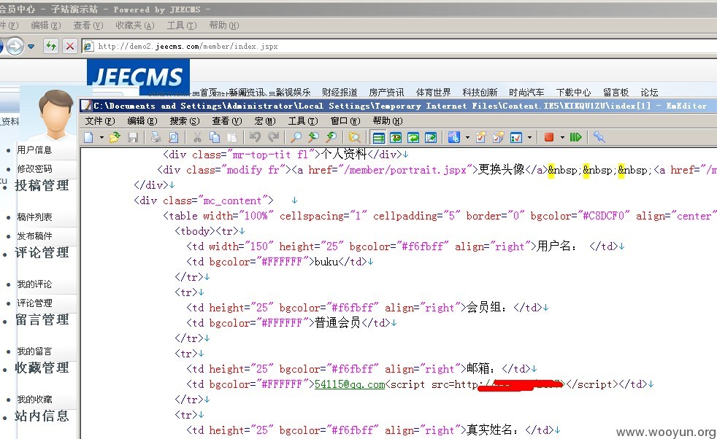Viewport: 717px width, 439px height.
Task: Click the JEECMS logo
Action: click(138, 77)
